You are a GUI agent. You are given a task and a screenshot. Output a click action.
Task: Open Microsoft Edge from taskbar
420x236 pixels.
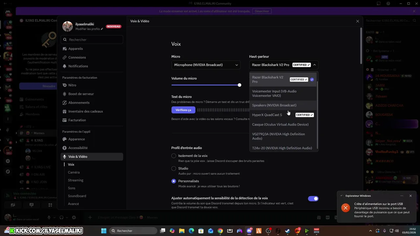click(191, 231)
